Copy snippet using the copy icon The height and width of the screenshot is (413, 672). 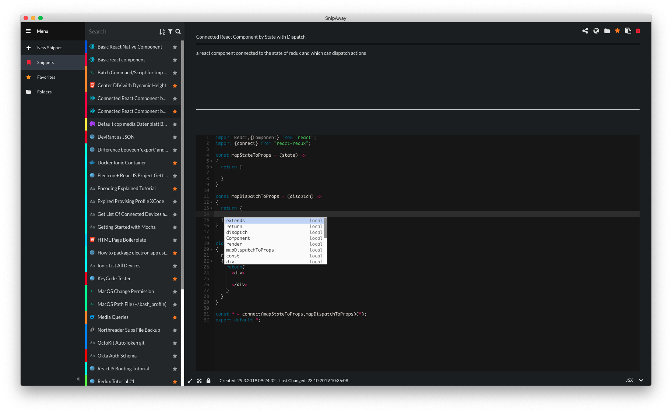tap(628, 31)
